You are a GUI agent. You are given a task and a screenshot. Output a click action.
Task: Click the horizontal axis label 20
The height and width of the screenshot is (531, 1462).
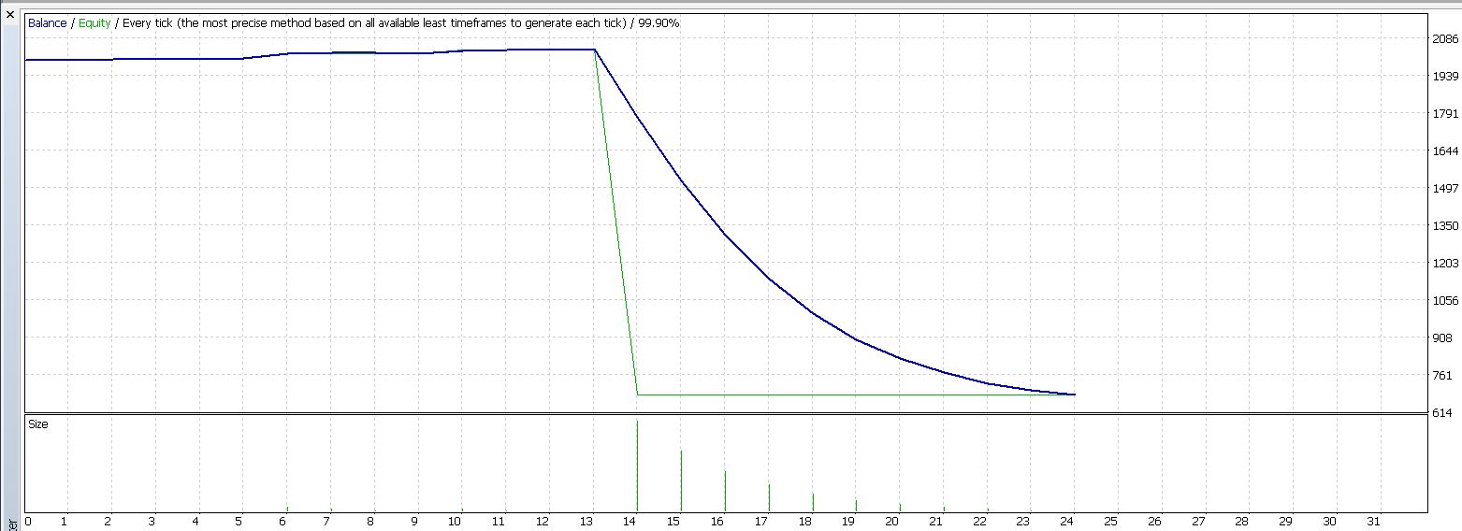click(x=893, y=522)
